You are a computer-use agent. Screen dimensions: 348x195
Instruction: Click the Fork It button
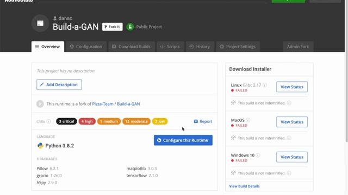[x=113, y=27]
